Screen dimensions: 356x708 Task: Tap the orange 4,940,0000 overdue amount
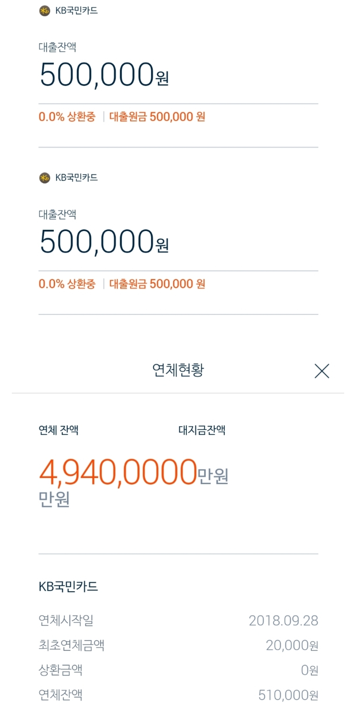pos(118,473)
